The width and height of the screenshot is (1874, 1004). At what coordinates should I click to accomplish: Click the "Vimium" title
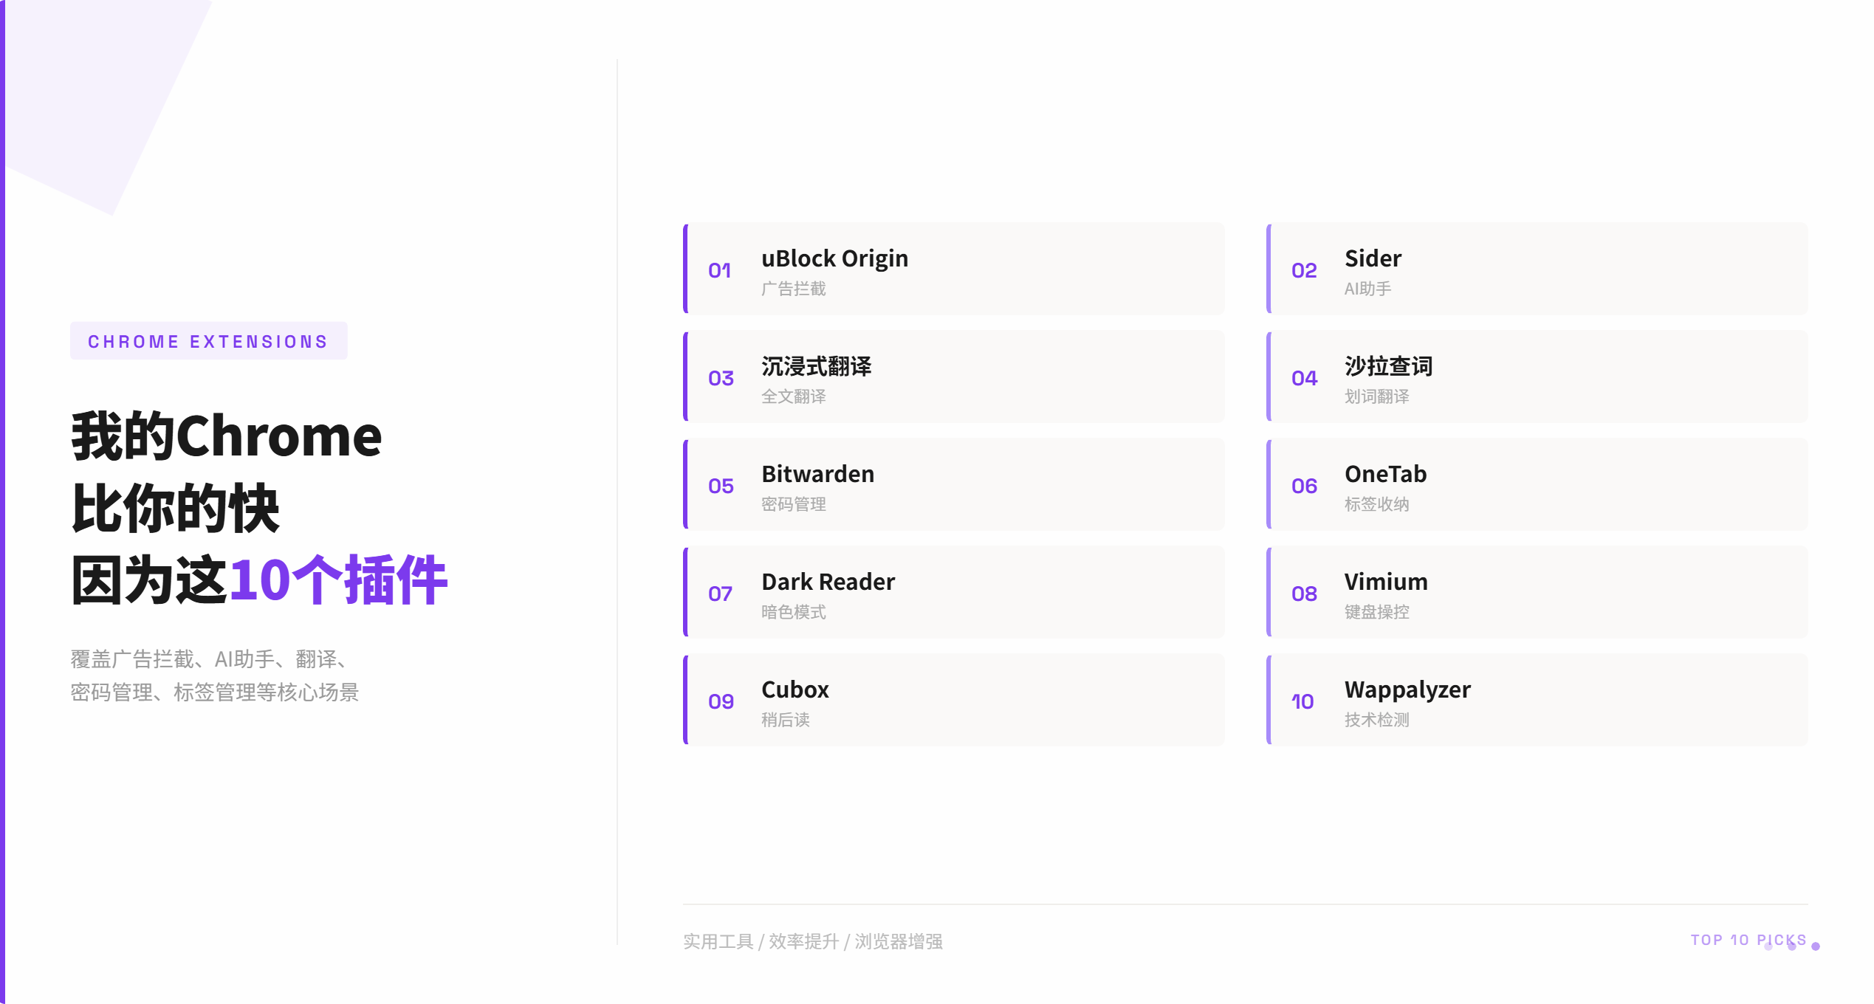click(1386, 582)
